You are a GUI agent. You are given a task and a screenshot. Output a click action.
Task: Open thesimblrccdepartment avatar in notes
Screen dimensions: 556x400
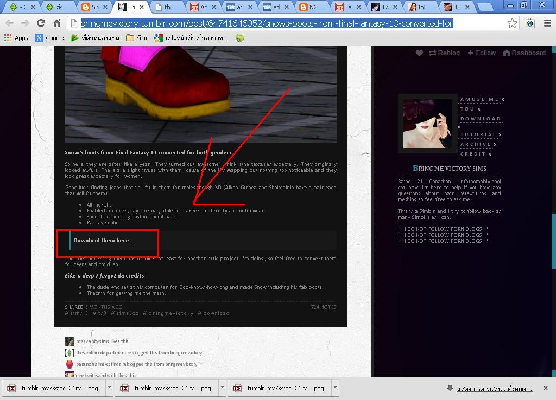pyautogui.click(x=69, y=352)
